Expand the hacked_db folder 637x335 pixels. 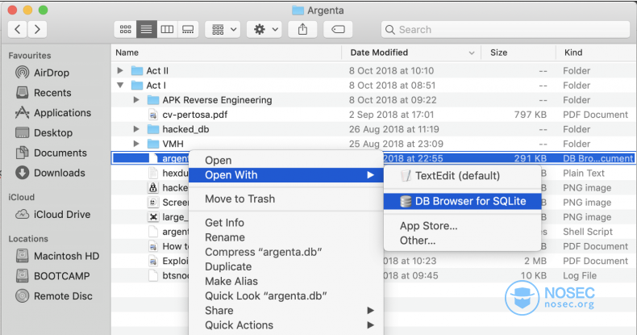point(137,129)
